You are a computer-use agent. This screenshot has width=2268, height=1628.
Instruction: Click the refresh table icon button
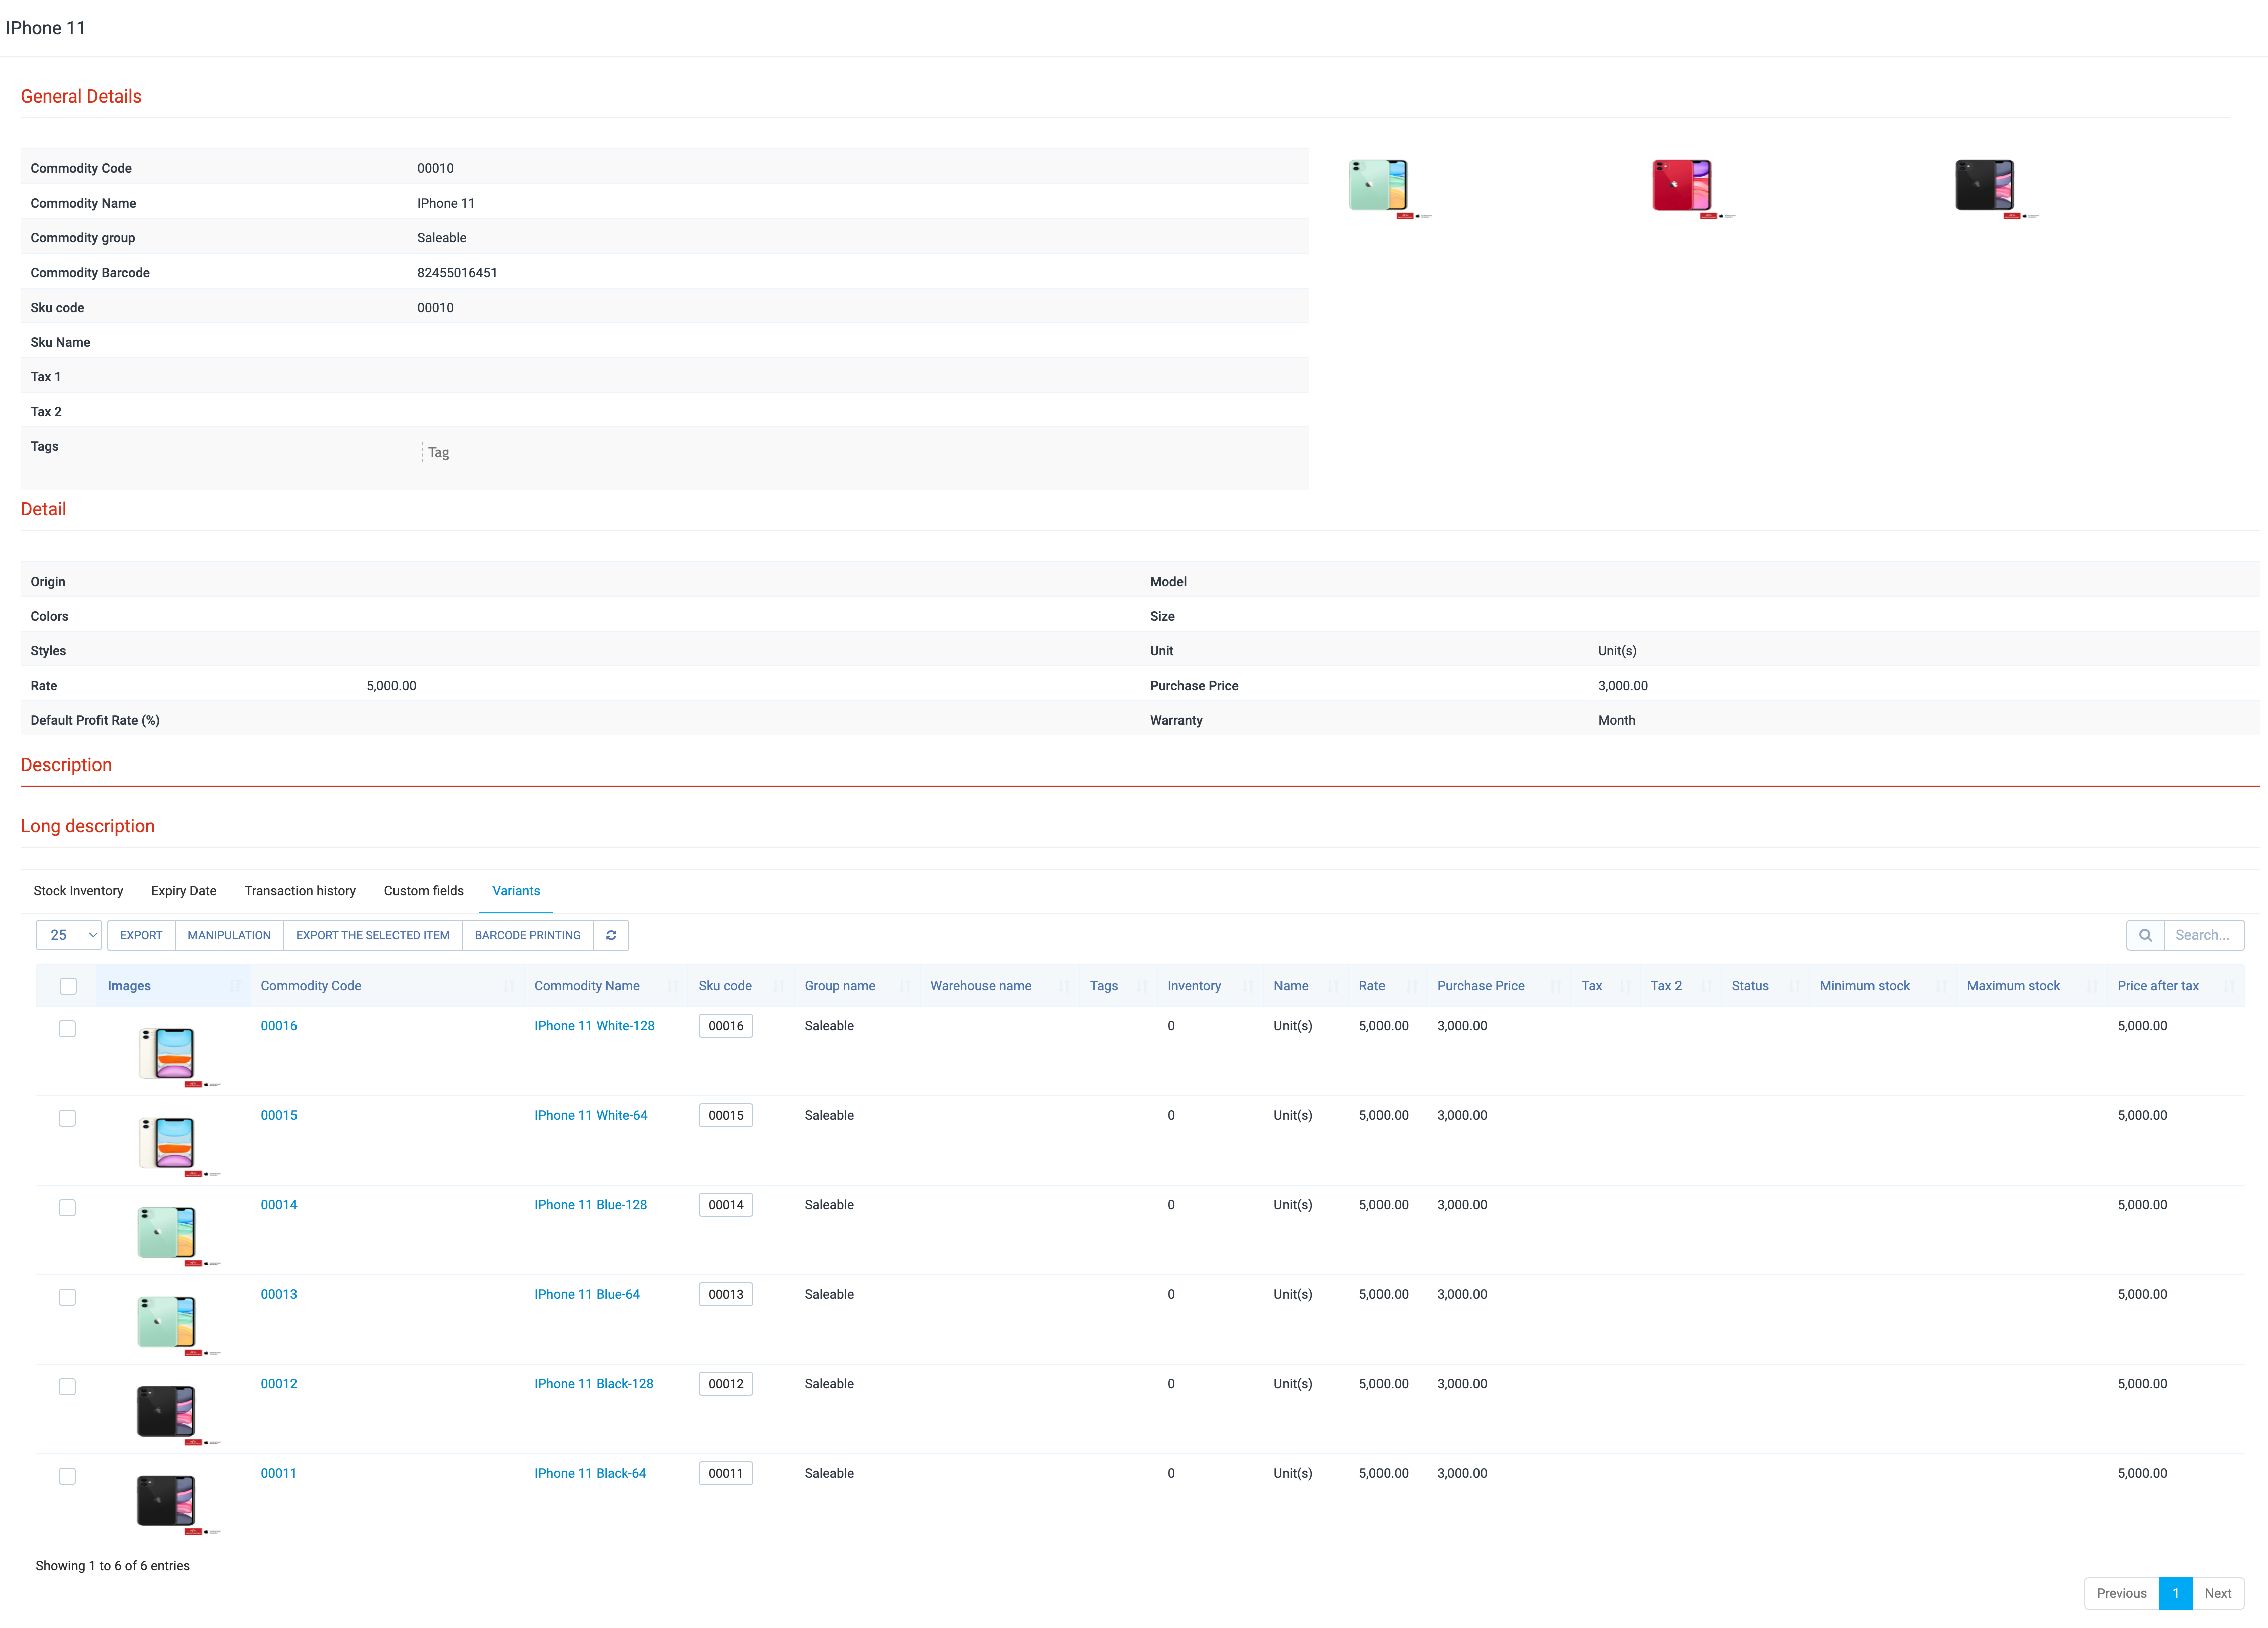click(610, 935)
